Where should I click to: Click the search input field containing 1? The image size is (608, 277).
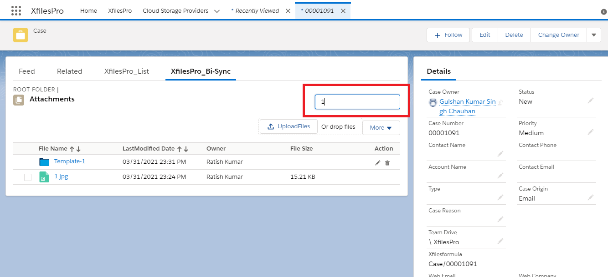click(357, 102)
